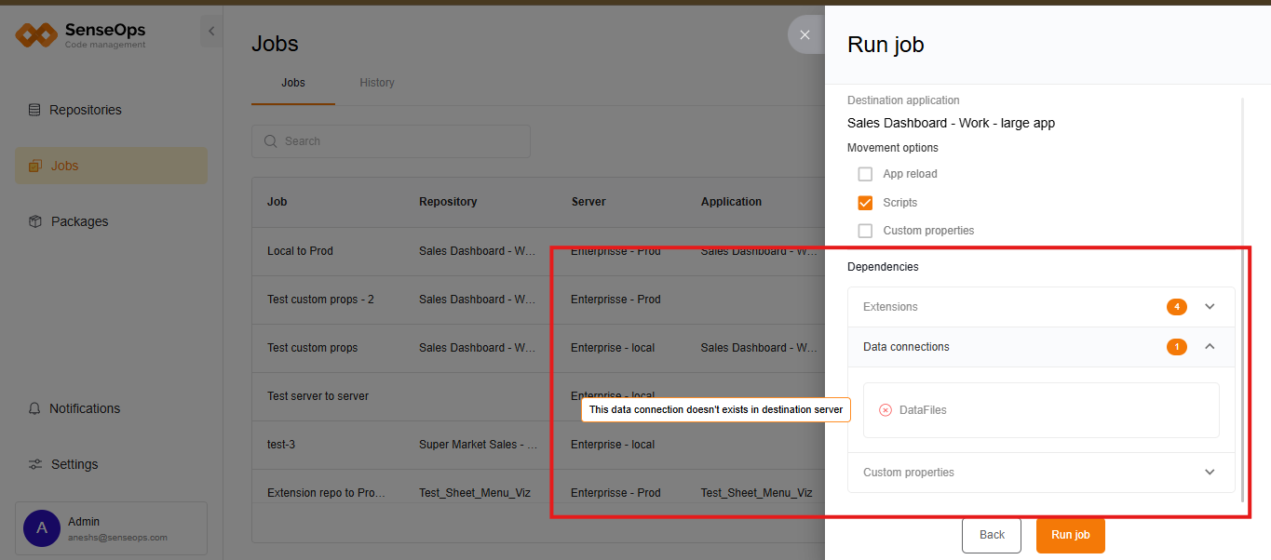Click Test_Sheet_Menu_Viz repository cell
The width and height of the screenshot is (1271, 560).
point(475,493)
